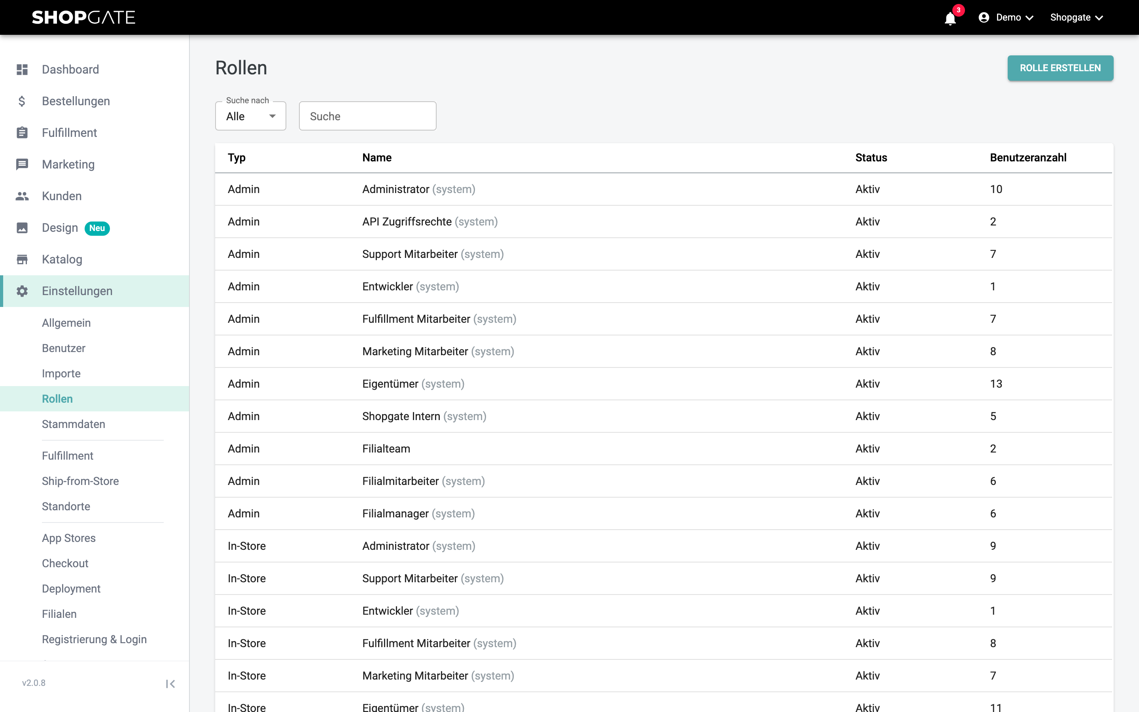Open the Filialteam role row
Image resolution: width=1139 pixels, height=712 pixels.
point(664,449)
